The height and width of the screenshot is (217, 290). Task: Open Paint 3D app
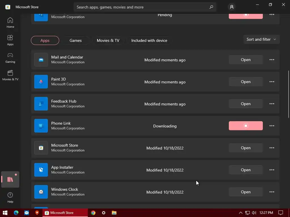(x=246, y=82)
